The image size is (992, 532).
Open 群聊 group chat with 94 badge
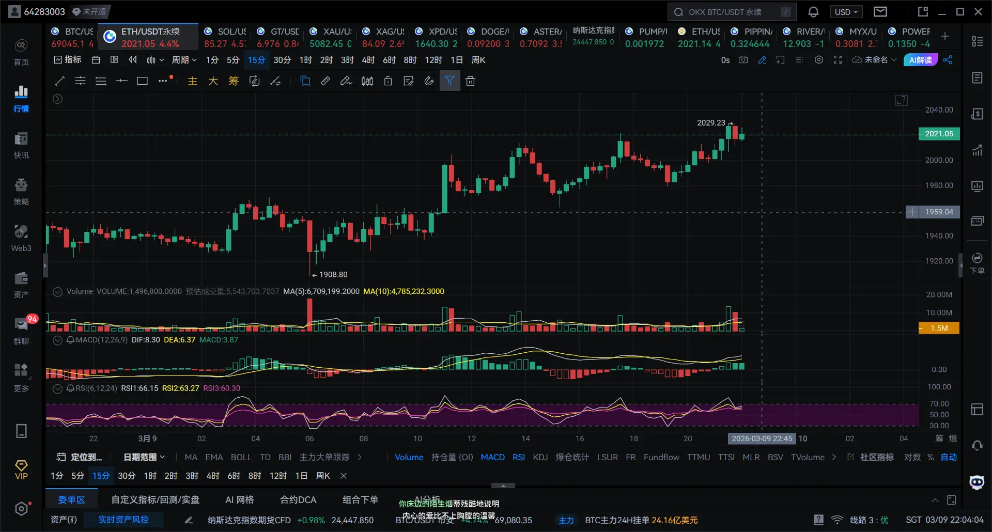(x=21, y=331)
